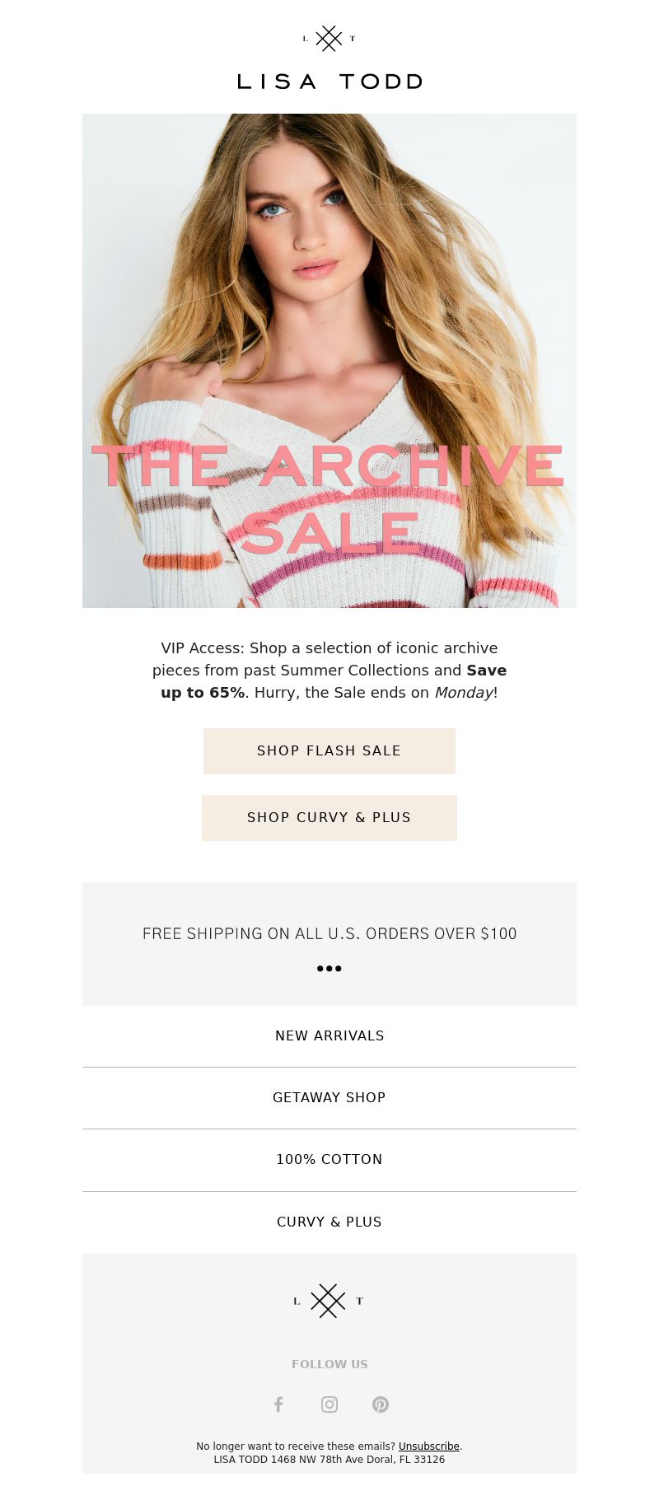Screen dimensions: 659x1491
Task: Select the 100% COTTON menu link
Action: [329, 1159]
